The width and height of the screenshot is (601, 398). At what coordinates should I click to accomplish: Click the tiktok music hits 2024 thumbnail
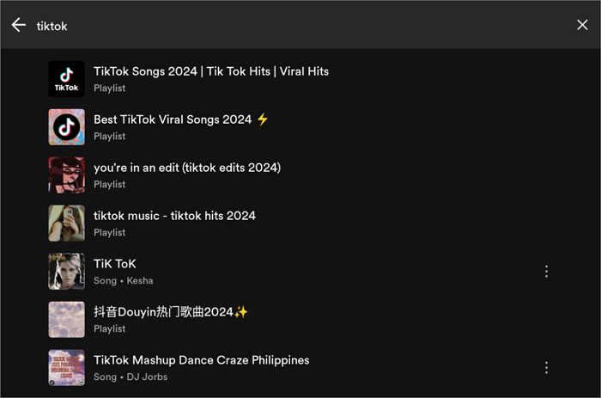(x=67, y=223)
